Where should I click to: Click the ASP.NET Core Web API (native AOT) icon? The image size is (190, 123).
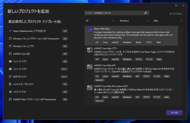90,88
